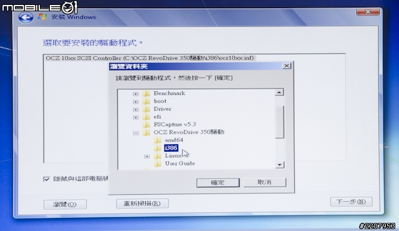Viewport: 399px width, 231px height.
Task: Select the boot folder name
Action: 160,101
